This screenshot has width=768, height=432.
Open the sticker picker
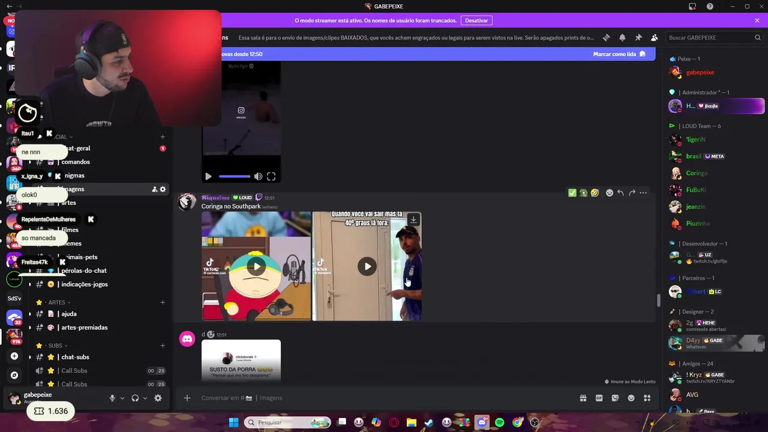pyautogui.click(x=615, y=398)
